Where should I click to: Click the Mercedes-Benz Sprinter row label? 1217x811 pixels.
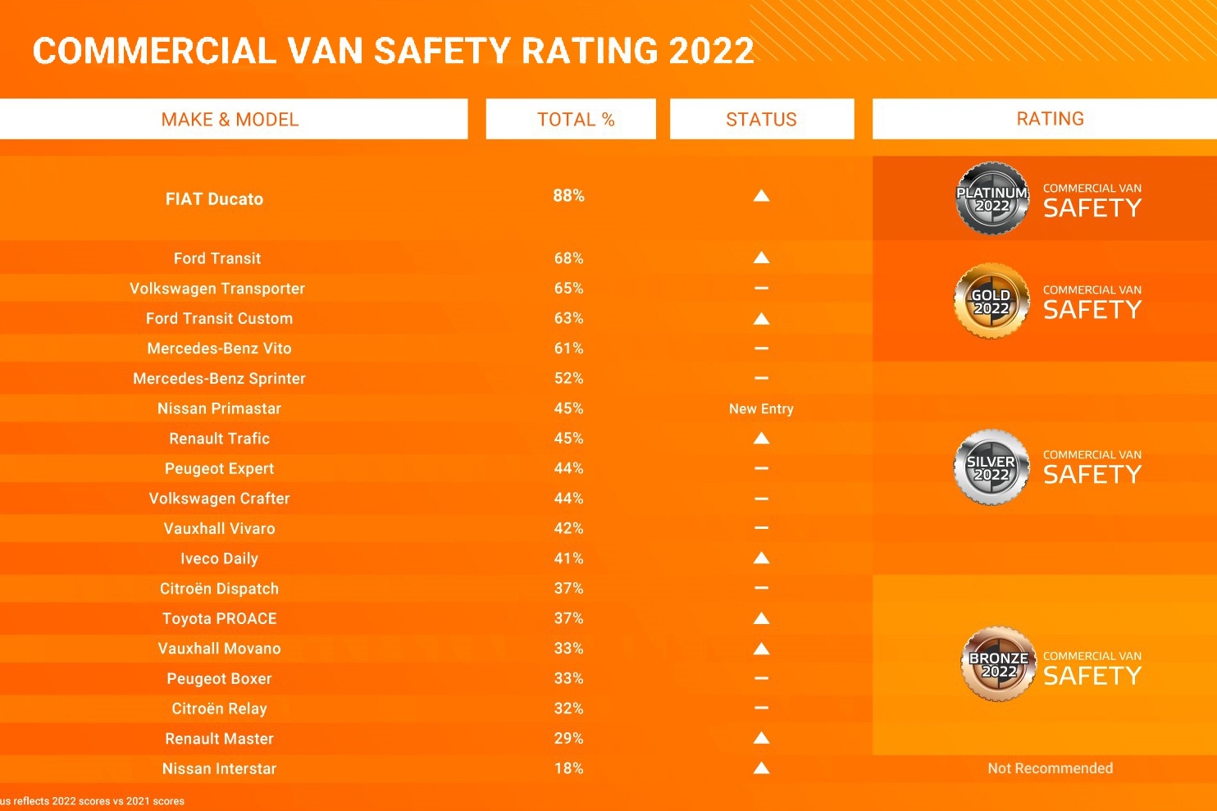(219, 379)
